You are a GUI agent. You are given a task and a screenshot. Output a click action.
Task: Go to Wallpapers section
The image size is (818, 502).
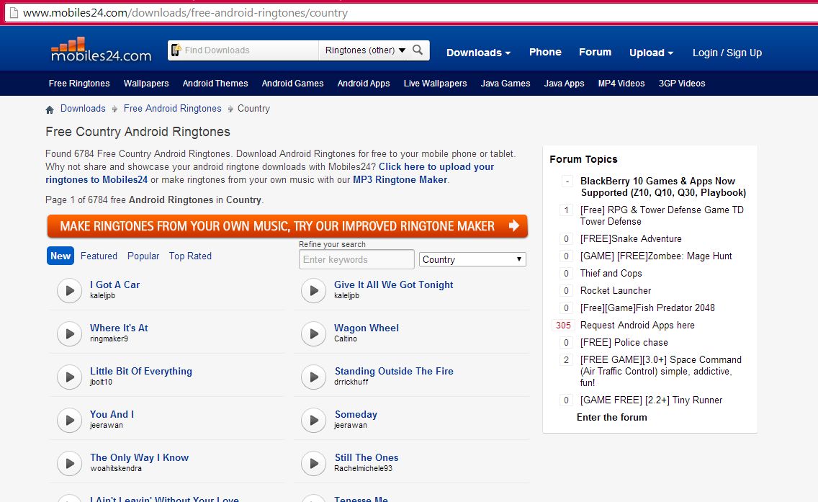click(146, 84)
